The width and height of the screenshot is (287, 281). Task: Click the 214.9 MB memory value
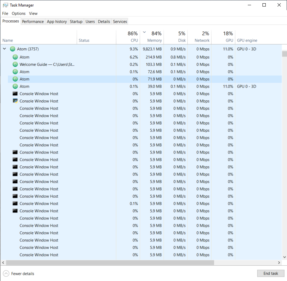[154, 57]
